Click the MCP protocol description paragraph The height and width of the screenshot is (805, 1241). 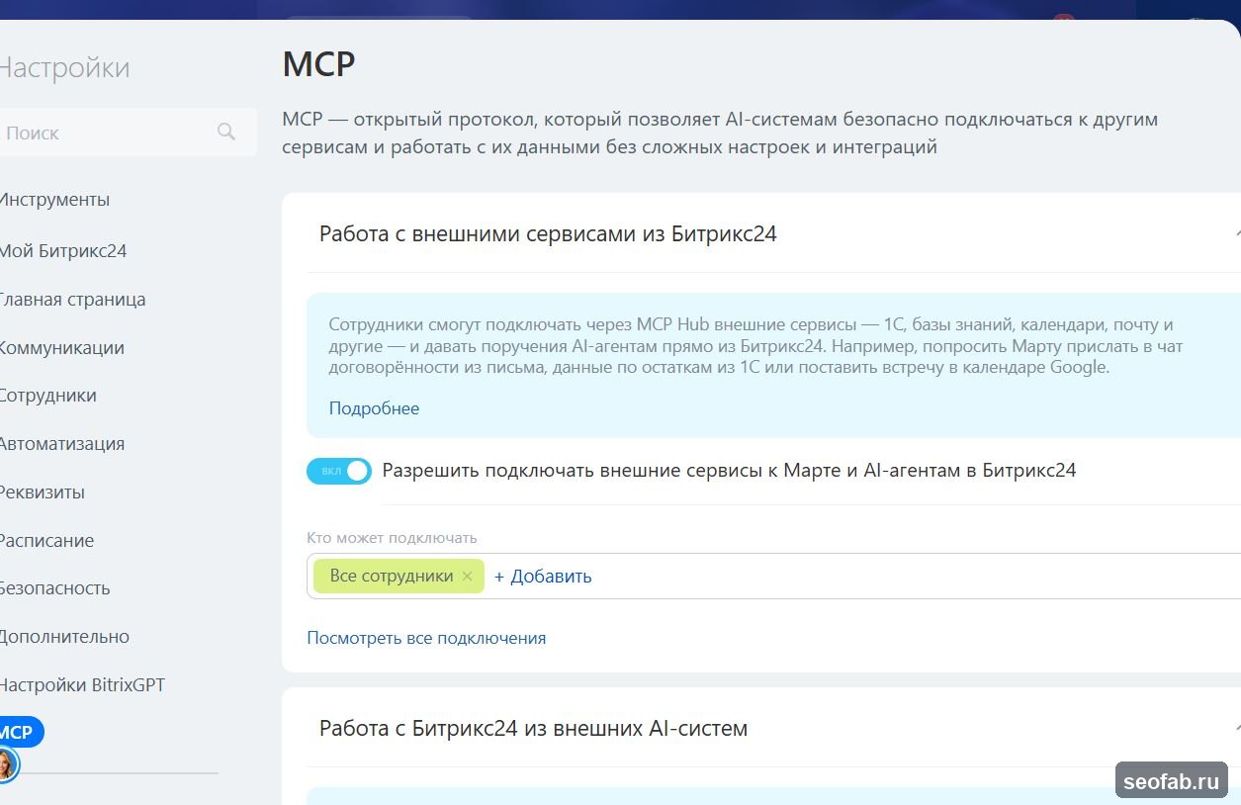[720, 134]
